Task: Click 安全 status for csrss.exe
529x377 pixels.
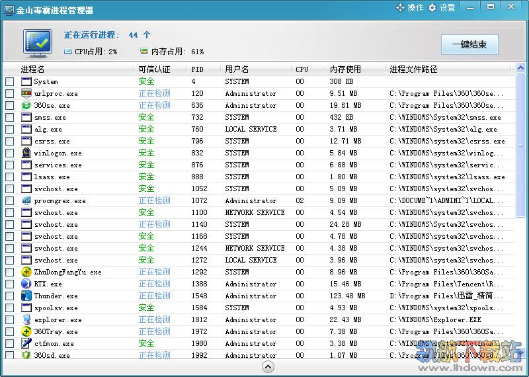Action: pos(146,141)
